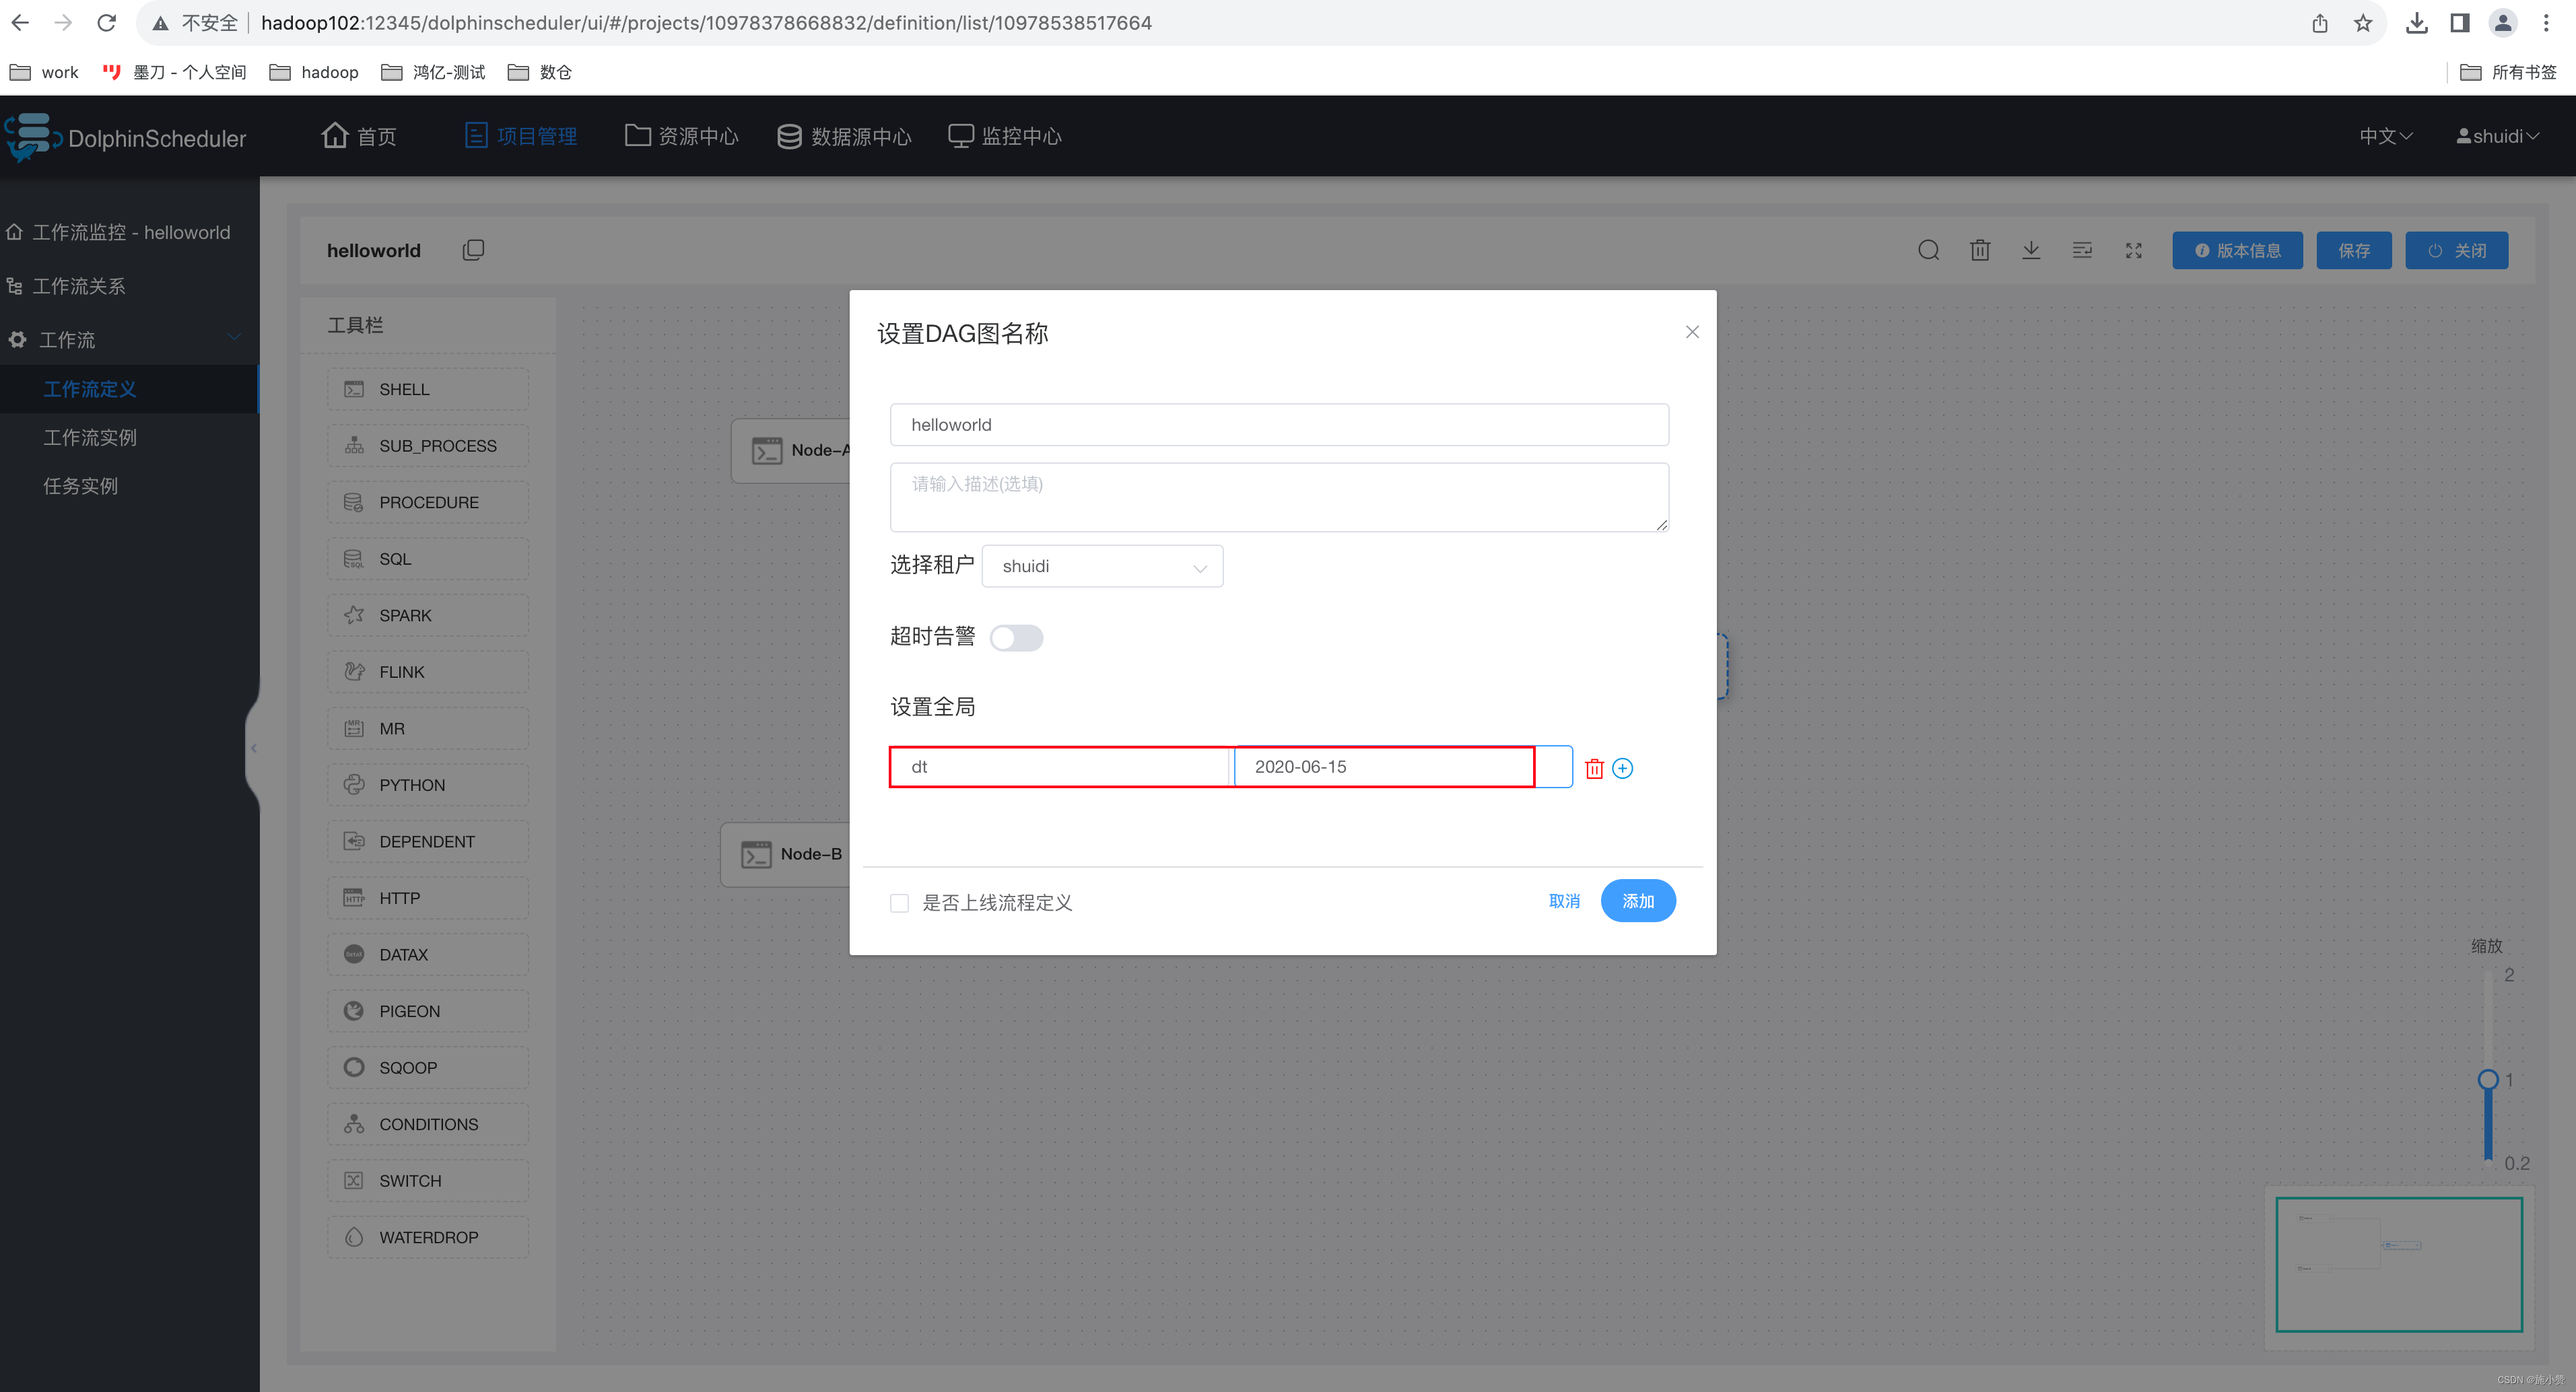Click the fullscreen icon in DAG toolbar

pos(2133,250)
